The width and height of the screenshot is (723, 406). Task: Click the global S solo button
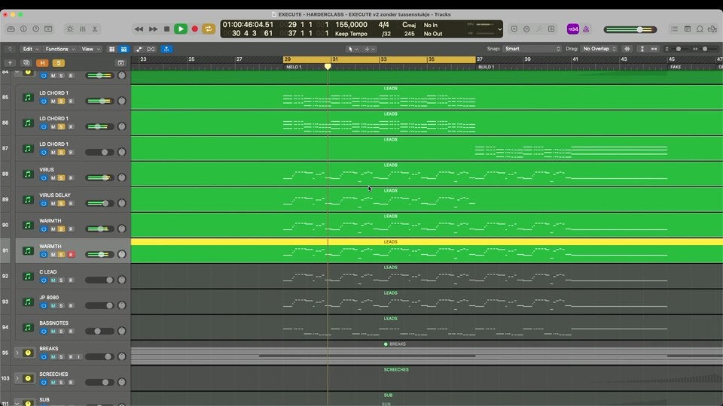point(58,62)
